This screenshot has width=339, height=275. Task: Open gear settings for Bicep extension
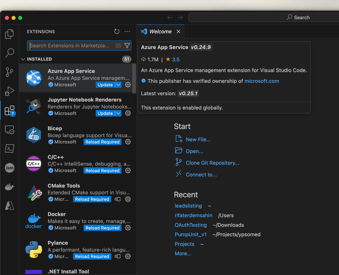click(128, 142)
